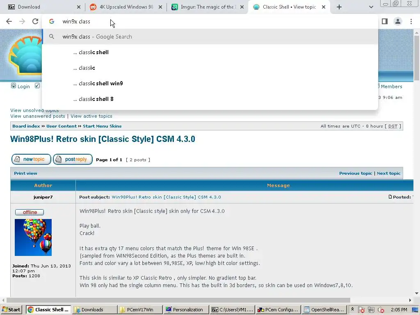Go to Board index breadcrumb
This screenshot has width=420, height=315.
26,126
